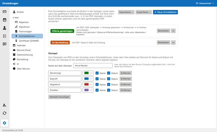Click the settings gear icon
217x132 pixels.
tap(5, 123)
